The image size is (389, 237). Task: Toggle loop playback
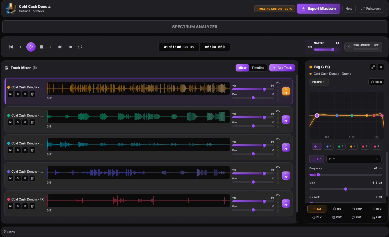click(80, 47)
